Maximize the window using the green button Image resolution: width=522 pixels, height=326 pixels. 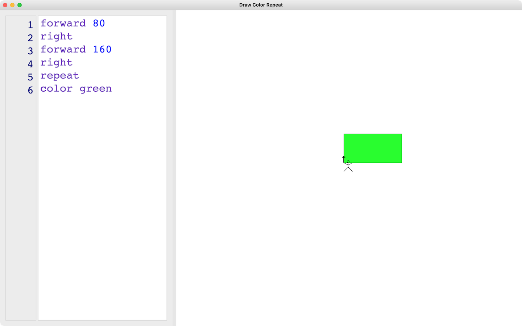tap(20, 5)
